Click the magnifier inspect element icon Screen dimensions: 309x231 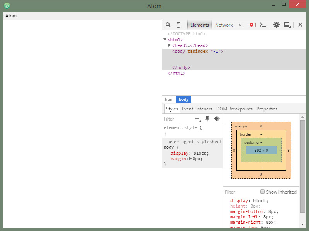coord(168,25)
